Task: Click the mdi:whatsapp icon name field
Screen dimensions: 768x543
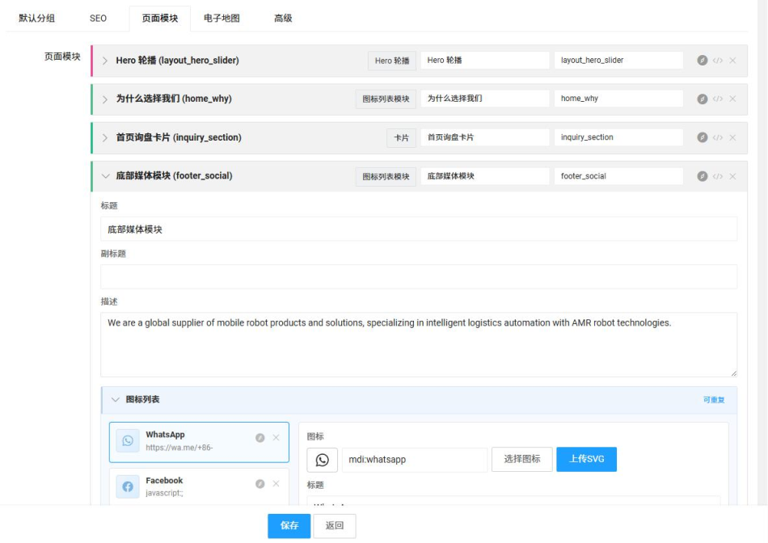Action: [x=415, y=460]
